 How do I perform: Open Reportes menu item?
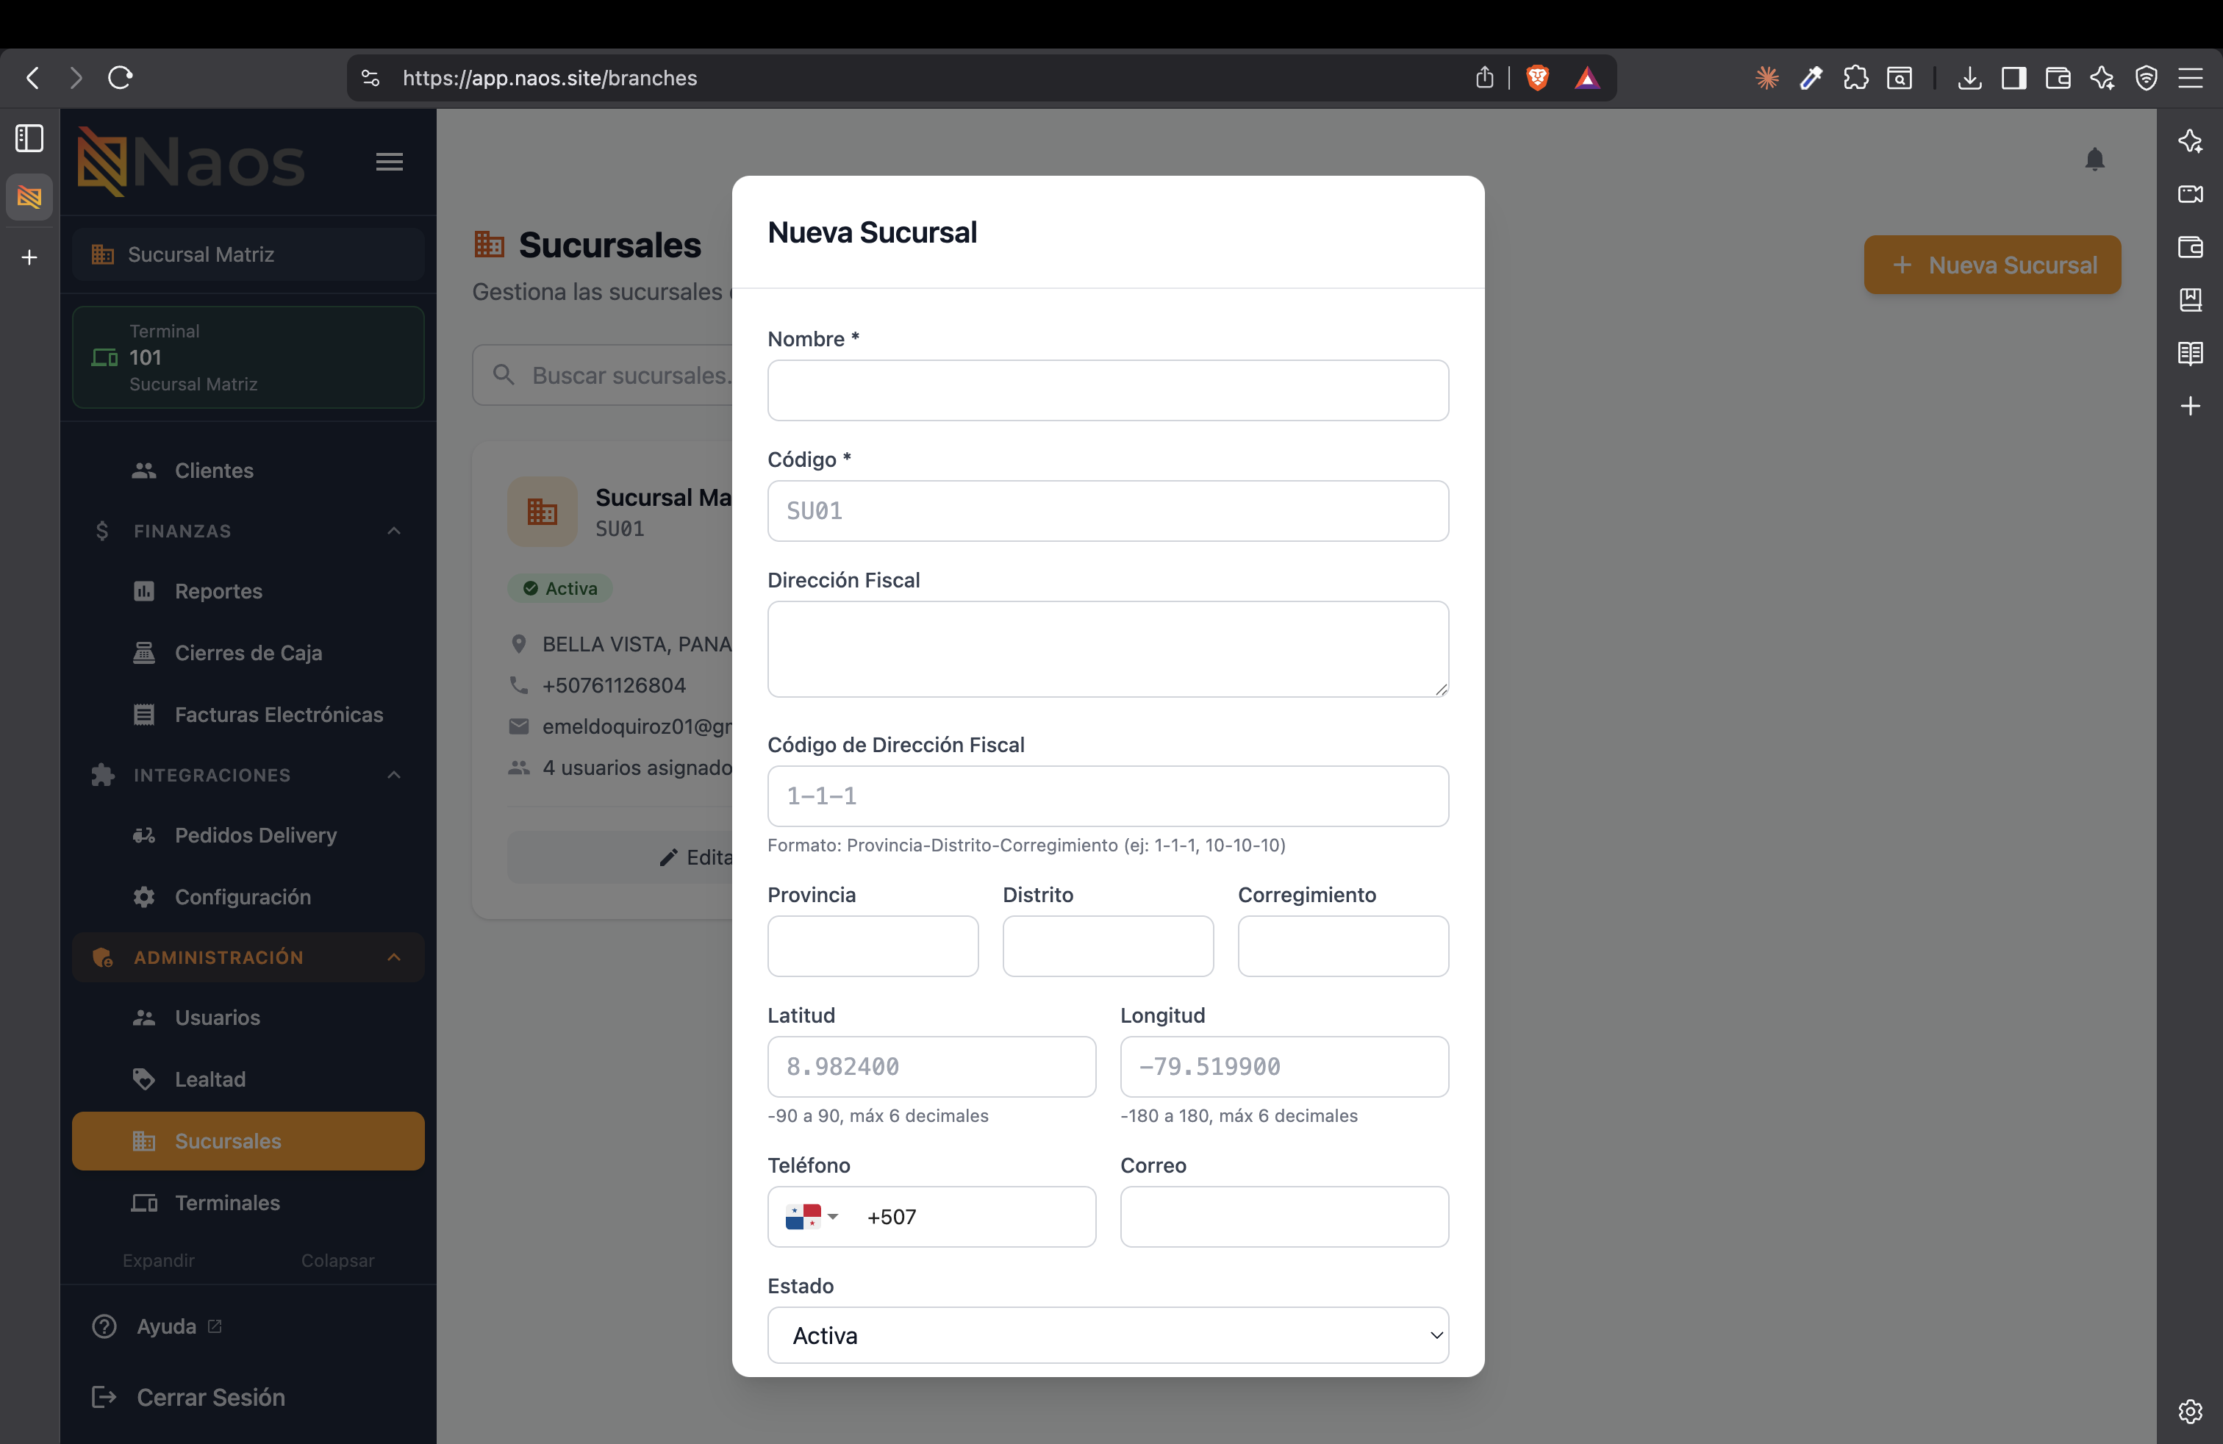[x=248, y=591]
